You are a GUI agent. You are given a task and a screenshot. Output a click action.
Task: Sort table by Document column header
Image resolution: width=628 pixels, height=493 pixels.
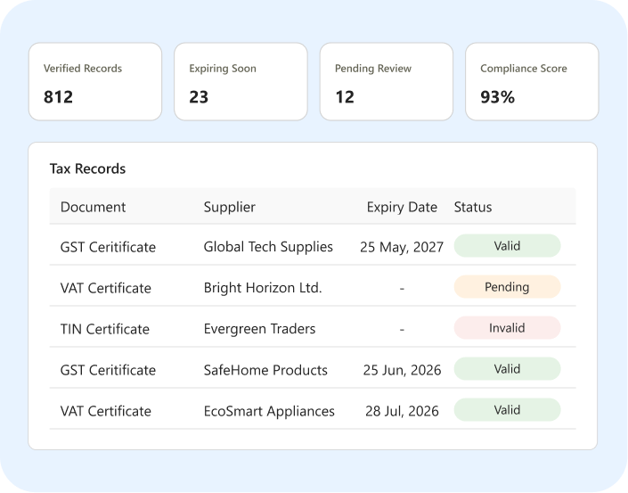point(93,207)
